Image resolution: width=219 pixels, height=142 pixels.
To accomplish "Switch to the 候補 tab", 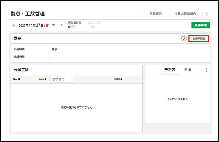I will click(x=187, y=70).
